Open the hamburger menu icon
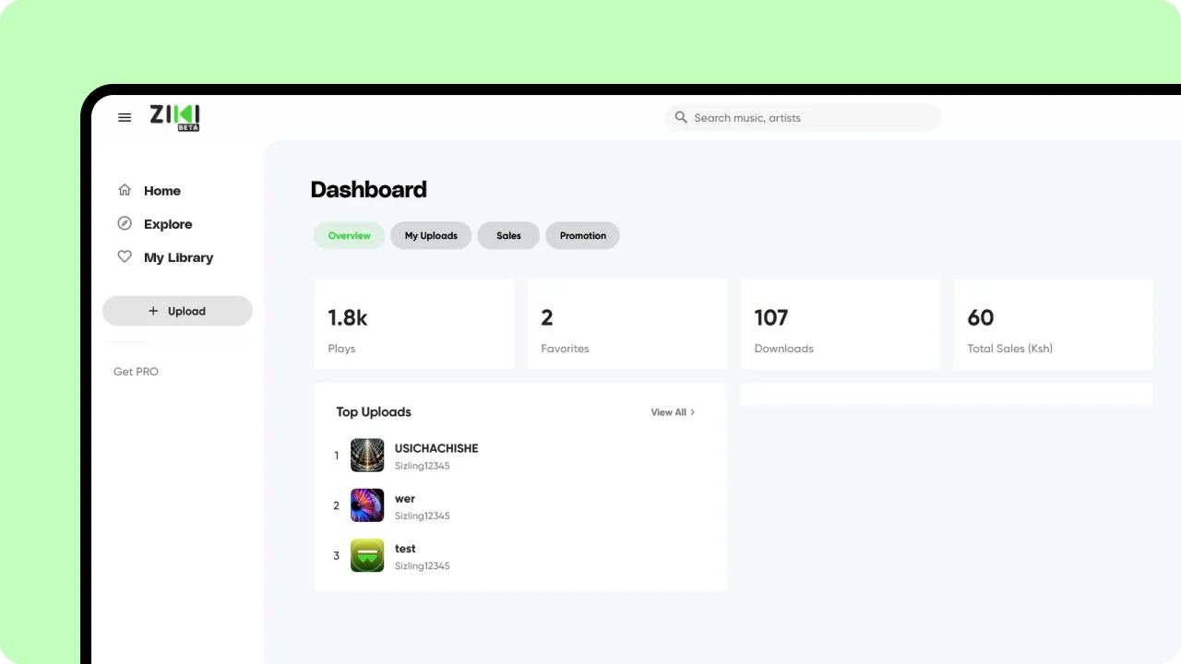 click(125, 117)
